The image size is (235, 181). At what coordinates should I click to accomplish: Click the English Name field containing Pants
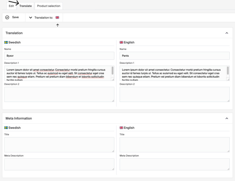tap(175, 56)
